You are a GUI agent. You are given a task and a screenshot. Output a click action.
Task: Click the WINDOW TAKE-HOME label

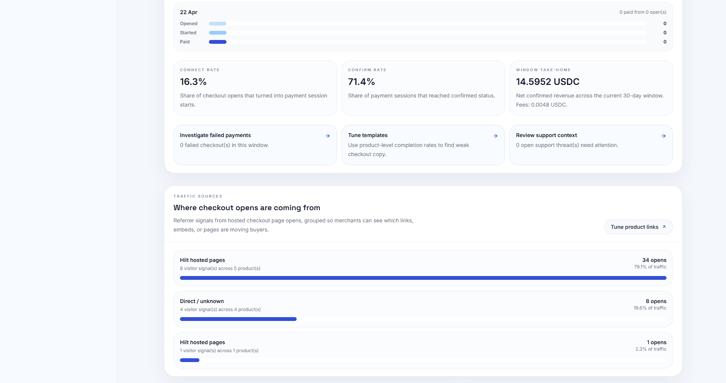click(543, 70)
